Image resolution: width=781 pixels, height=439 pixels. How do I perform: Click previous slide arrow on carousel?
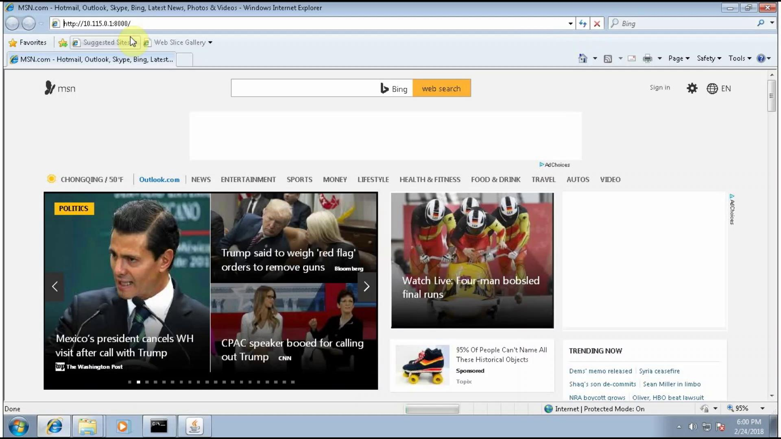tap(55, 287)
